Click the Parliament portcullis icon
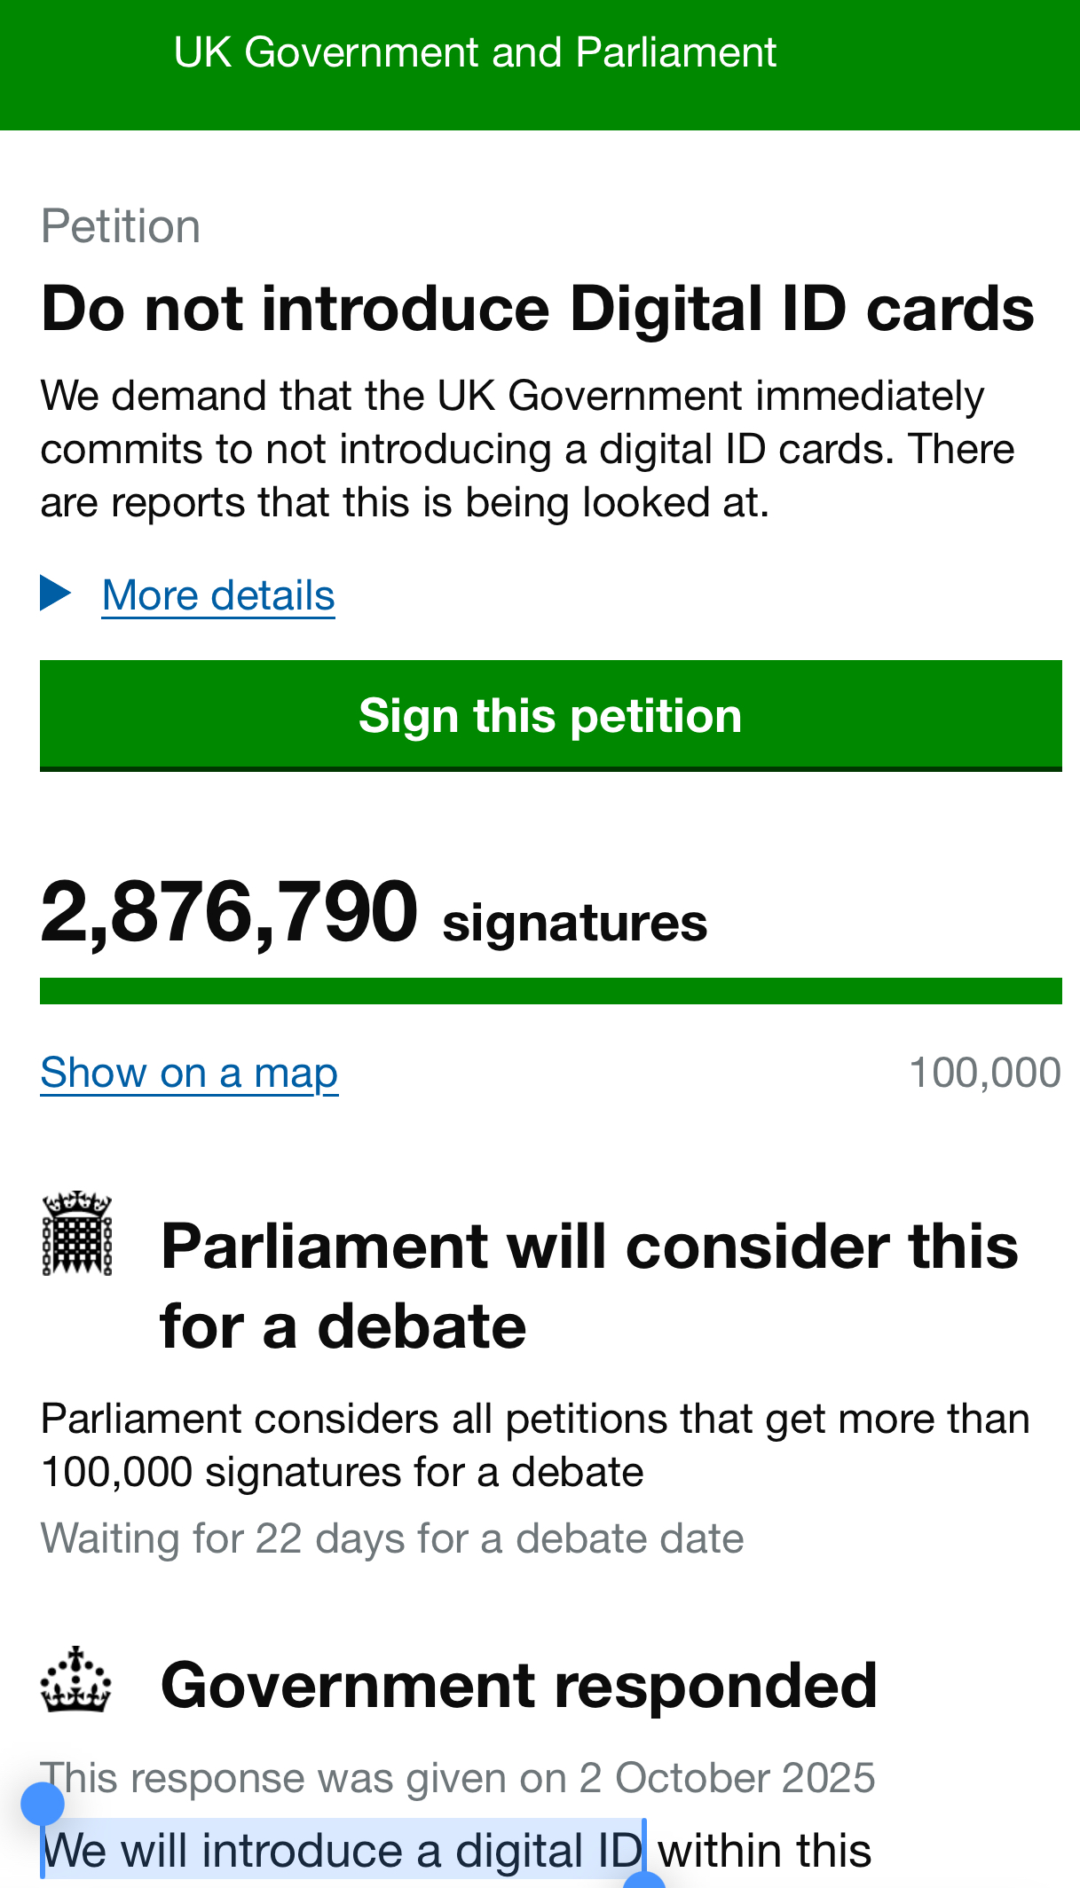1080x1888 pixels. click(77, 1233)
